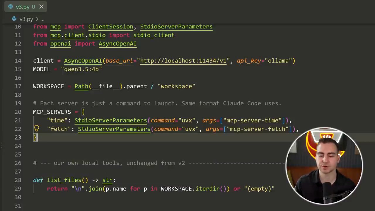This screenshot has width=375, height=211.
Task: Click line number 26 in the gutter
Action: (18, 163)
